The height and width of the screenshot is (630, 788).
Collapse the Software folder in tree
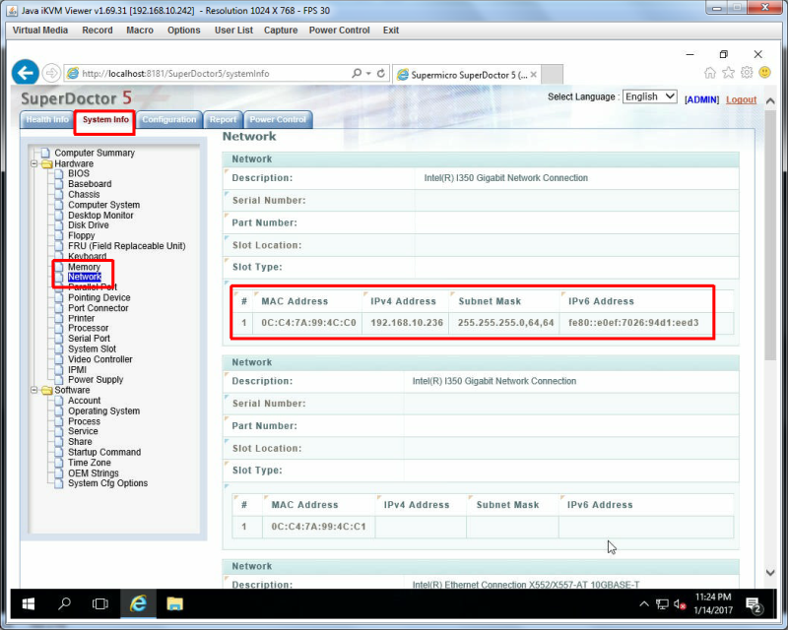(33, 390)
